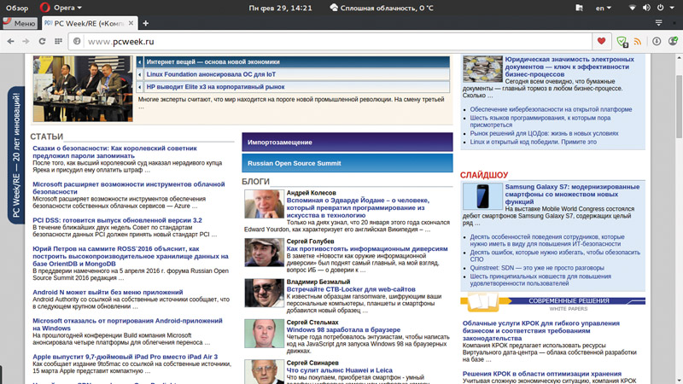The width and height of the screenshot is (683, 384).
Task: Go forward in browser history
Action: pyautogui.click(x=26, y=41)
